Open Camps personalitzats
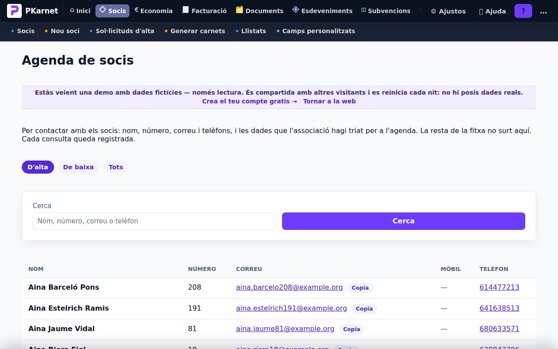 316,31
